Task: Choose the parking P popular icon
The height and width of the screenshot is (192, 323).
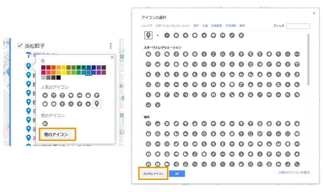Action: [x=97, y=95]
